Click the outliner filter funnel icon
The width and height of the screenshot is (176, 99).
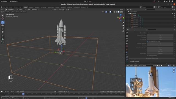(x=171, y=10)
